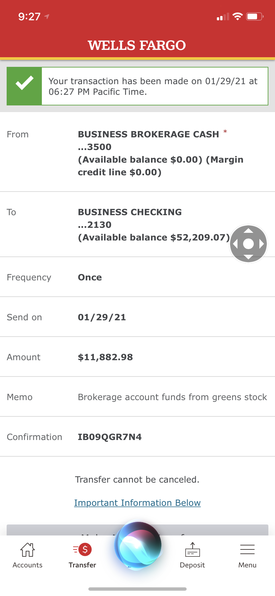This screenshot has height=596, width=275.
Task: Tap the red asterisk footnote marker
Action: (225, 132)
